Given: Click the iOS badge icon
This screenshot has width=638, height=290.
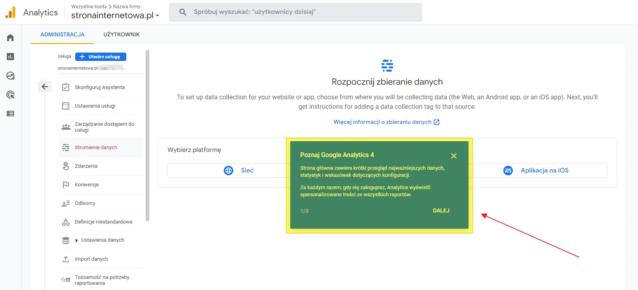Looking at the screenshot, I should tap(508, 171).
